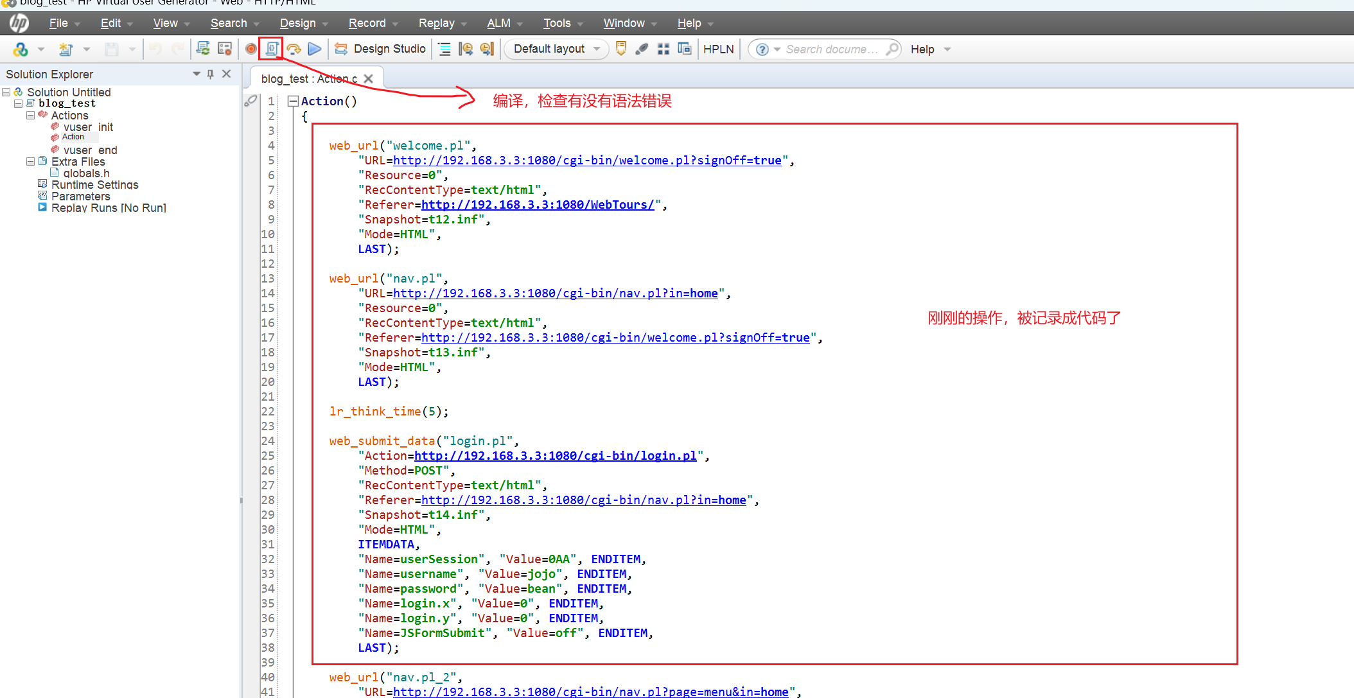Viewport: 1354px width, 698px height.
Task: Collapse the blog_test tree node
Action: pyautogui.click(x=18, y=103)
